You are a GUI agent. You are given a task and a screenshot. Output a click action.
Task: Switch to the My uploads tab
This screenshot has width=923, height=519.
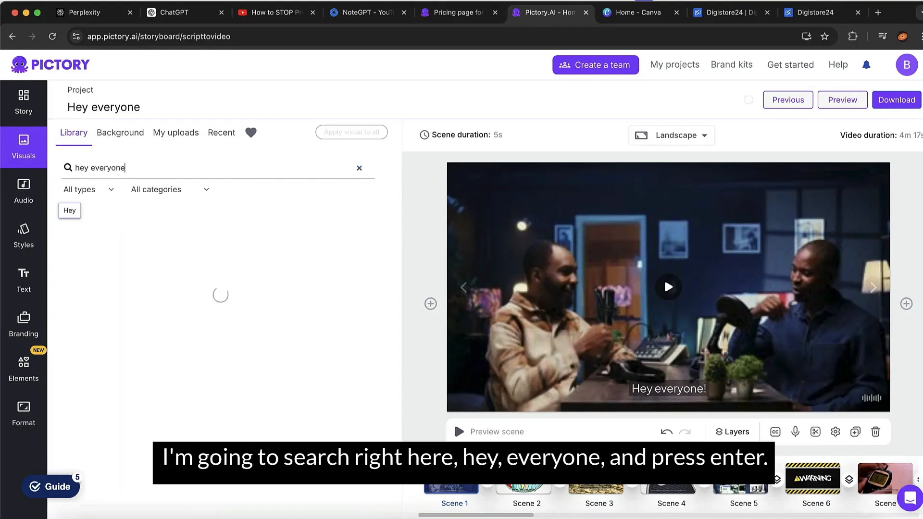click(x=175, y=132)
